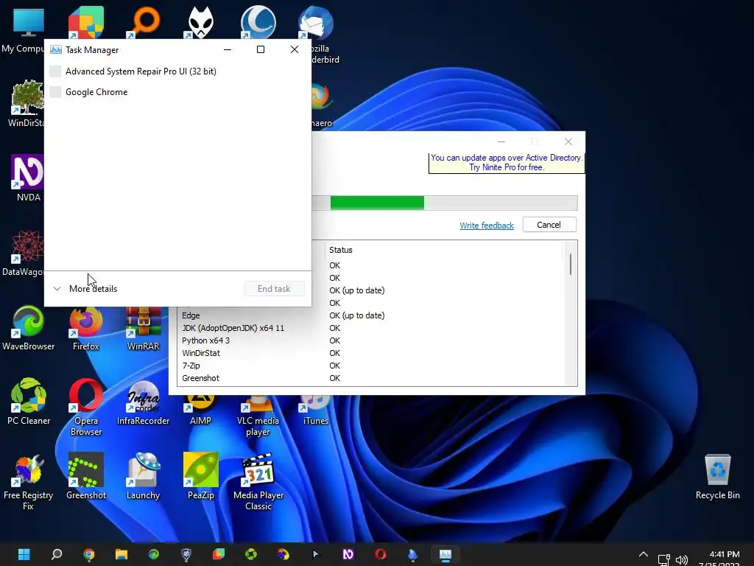
Task: Open the blue crescent moon desktop shortcut
Action: pos(258,23)
